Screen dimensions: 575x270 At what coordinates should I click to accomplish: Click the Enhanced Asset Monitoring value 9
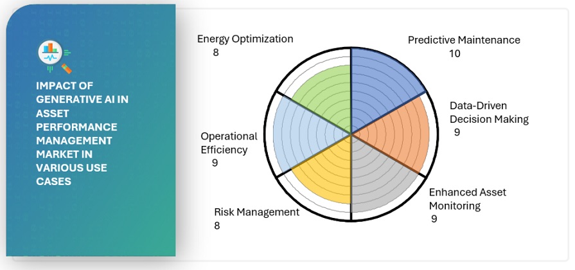click(434, 219)
